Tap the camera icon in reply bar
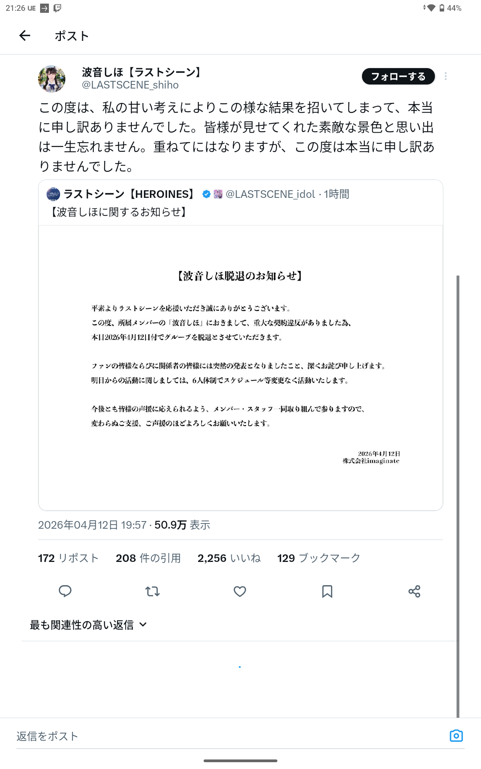 [x=456, y=735]
